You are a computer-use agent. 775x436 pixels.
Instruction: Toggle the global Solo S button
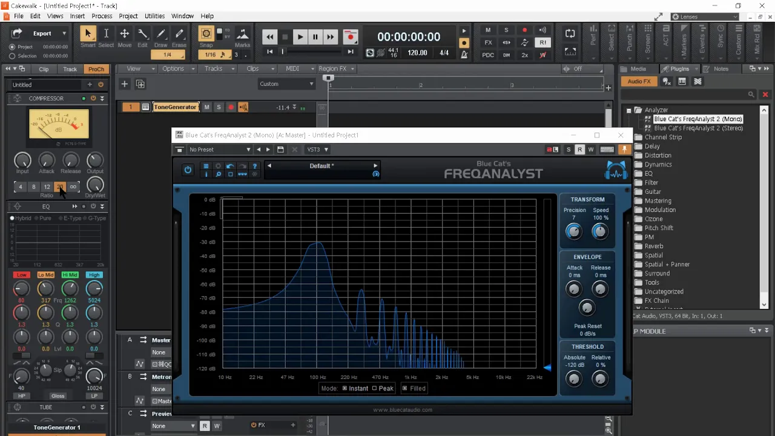pyautogui.click(x=506, y=30)
